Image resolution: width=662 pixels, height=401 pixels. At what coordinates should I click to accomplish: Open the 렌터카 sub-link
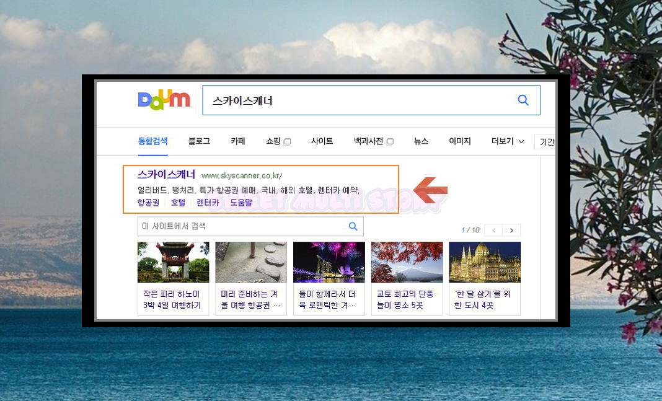click(x=208, y=203)
